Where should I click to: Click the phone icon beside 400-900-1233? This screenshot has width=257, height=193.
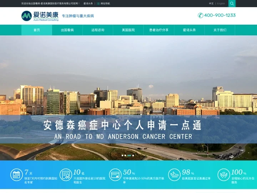[200, 15]
